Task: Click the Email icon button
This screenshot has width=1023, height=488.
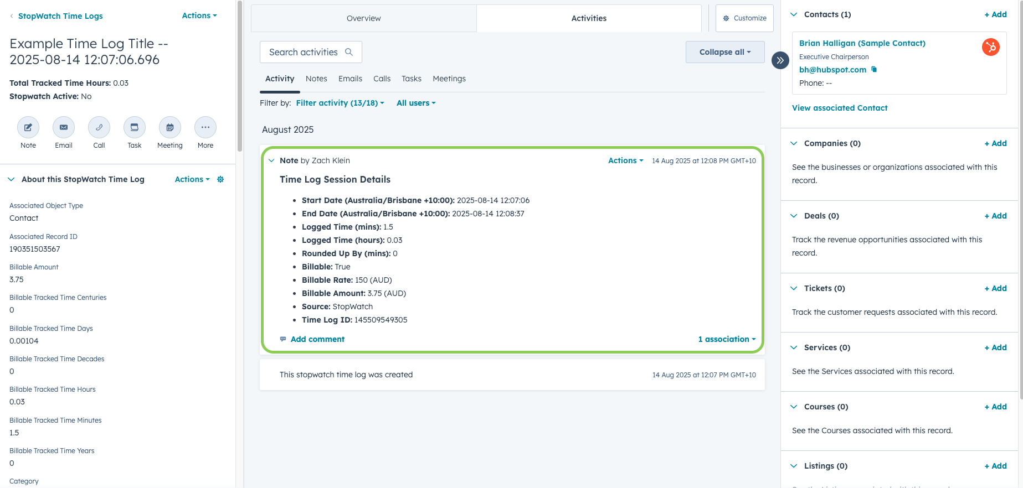Action: [64, 127]
